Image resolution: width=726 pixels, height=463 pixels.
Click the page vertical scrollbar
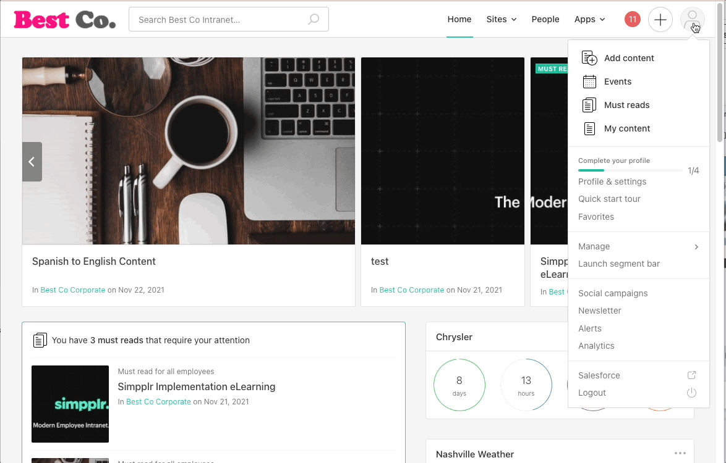720,74
